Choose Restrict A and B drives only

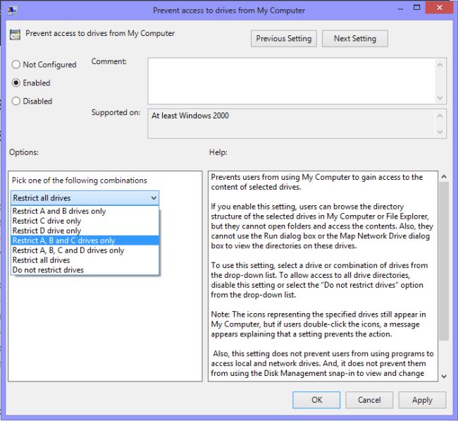85,211
